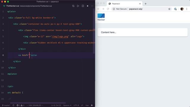The image size is (190, 107).
Task: Select the TheNavbar.vue editor tab
Action: (x=12, y=6)
